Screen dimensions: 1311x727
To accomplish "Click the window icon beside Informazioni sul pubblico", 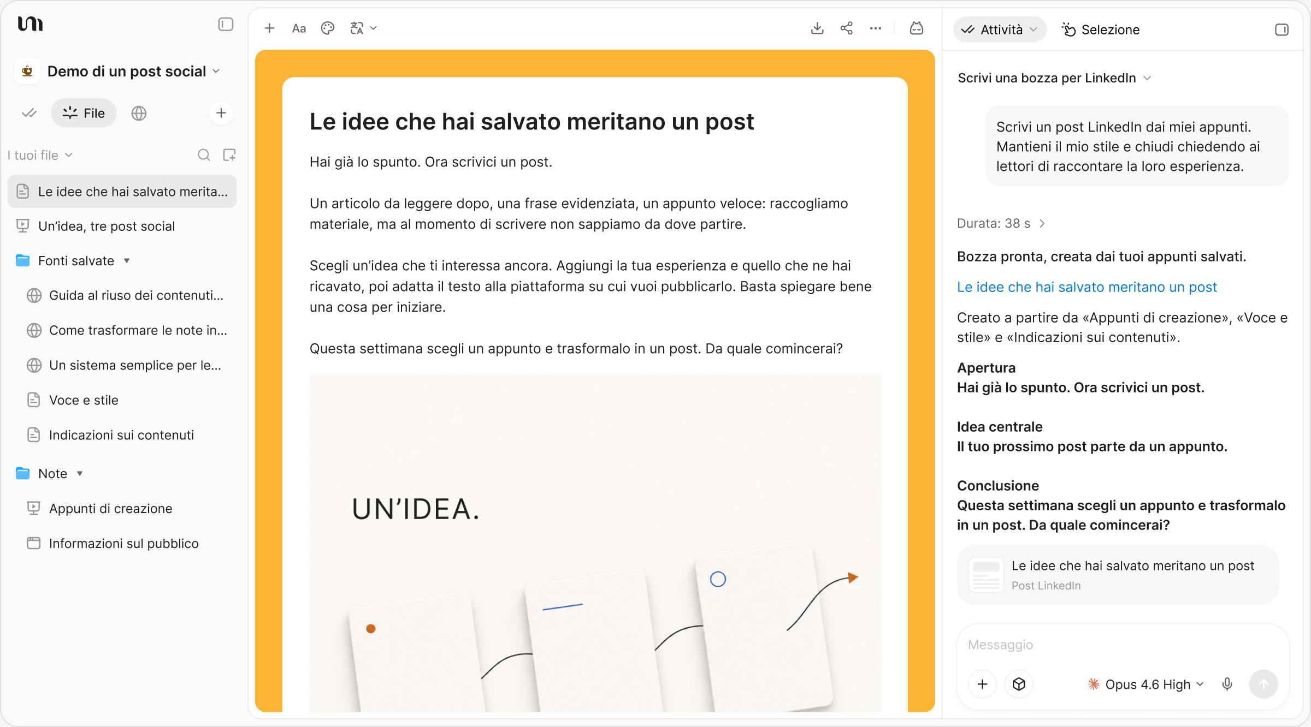I will 34,543.
